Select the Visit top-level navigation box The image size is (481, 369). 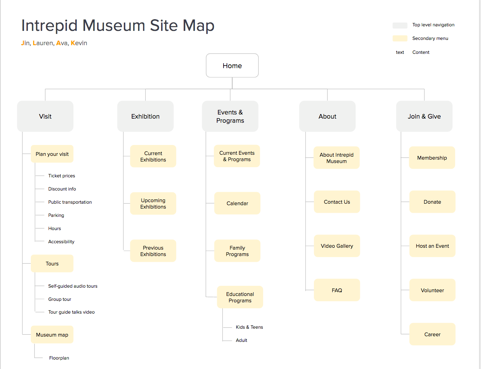(x=45, y=116)
